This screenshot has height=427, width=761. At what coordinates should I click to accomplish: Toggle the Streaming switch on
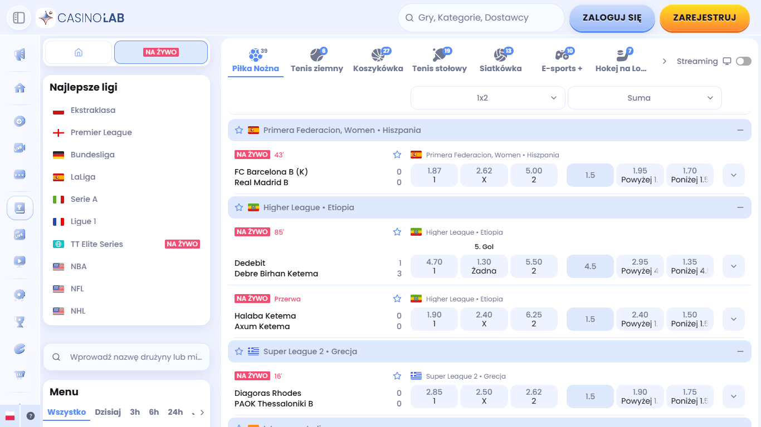743,61
